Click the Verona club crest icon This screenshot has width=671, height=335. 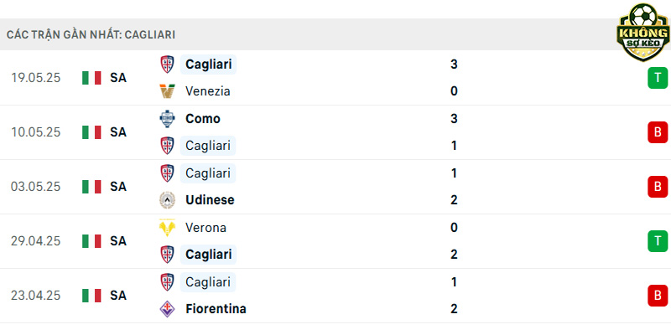pyautogui.click(x=167, y=227)
